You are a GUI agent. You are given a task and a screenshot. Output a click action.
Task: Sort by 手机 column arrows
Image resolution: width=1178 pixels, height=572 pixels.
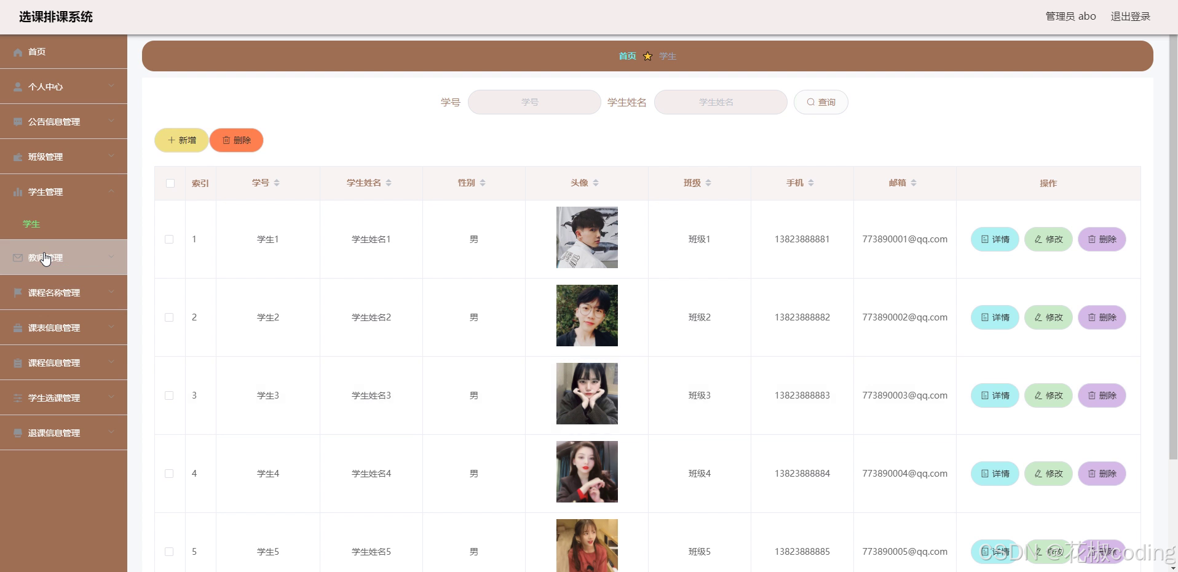(x=811, y=183)
